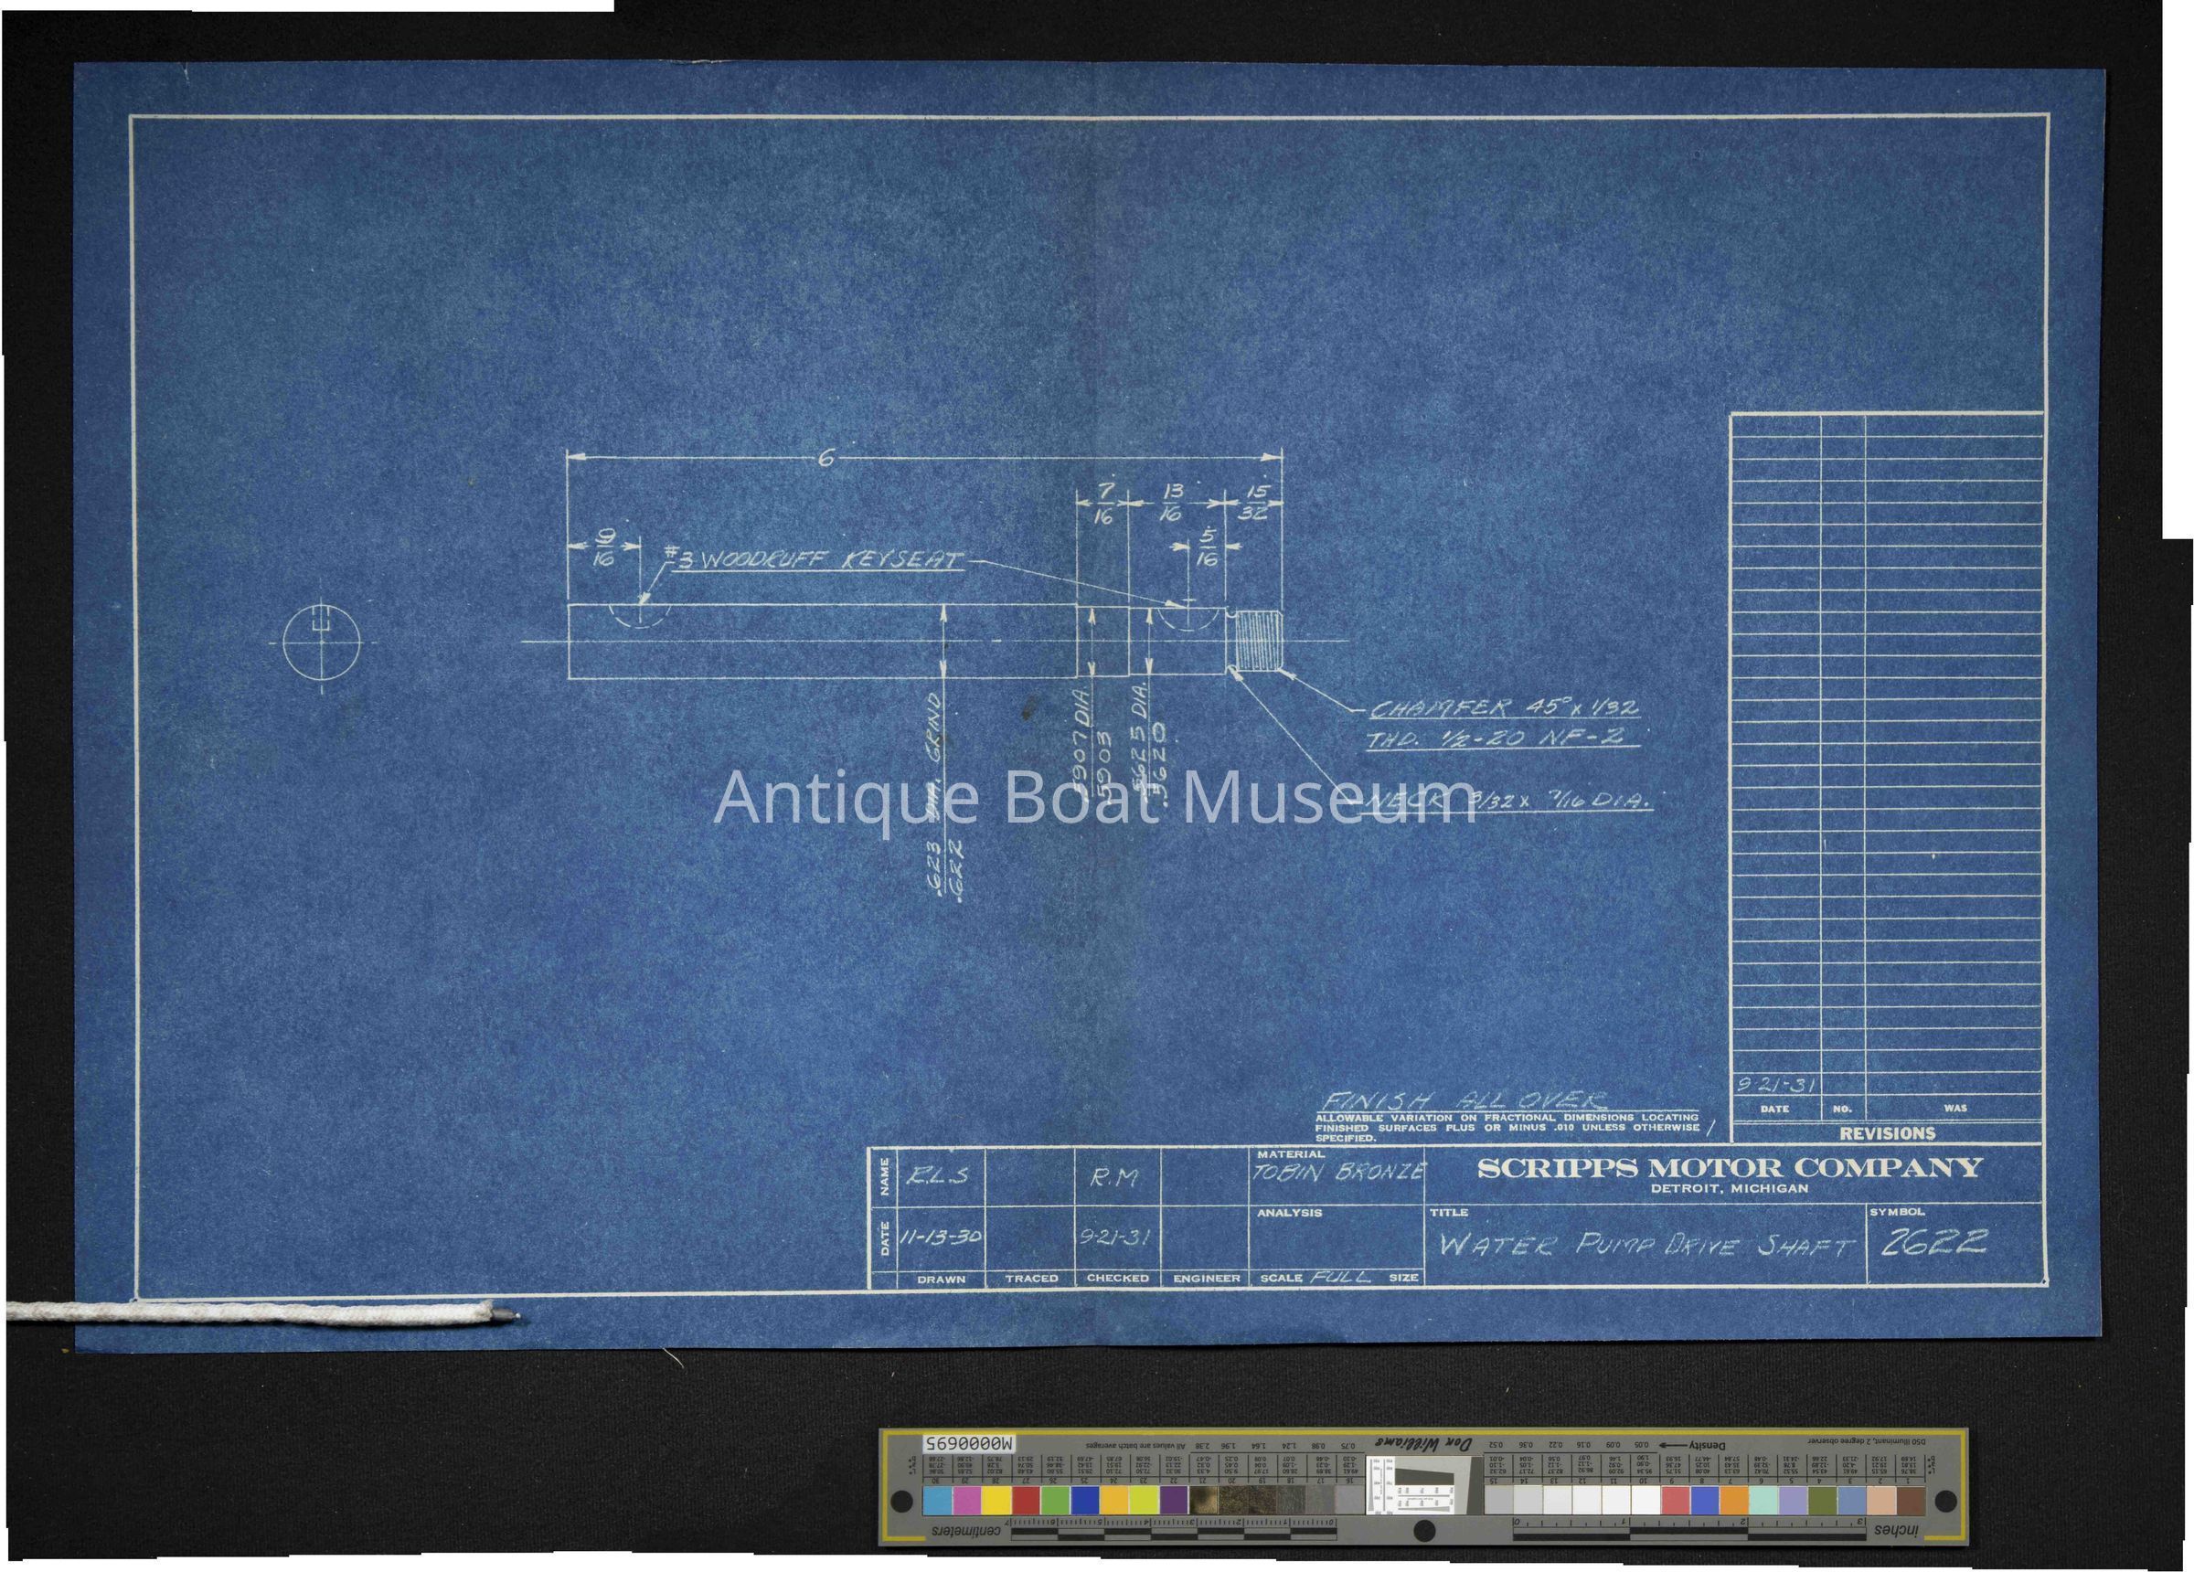
Task: Click the cyan swatch on the color target
Action: pyautogui.click(x=936, y=1501)
